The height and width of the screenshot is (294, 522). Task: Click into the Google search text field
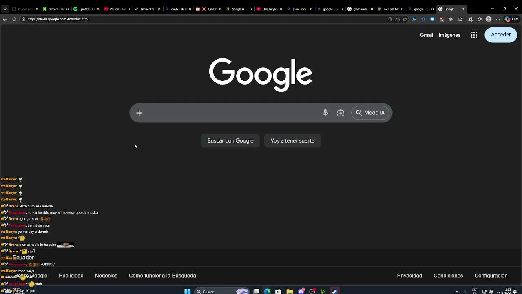click(x=232, y=113)
